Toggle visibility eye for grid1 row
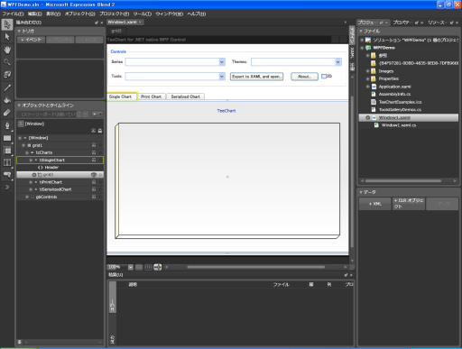The height and width of the screenshot is (349, 462). [94, 145]
